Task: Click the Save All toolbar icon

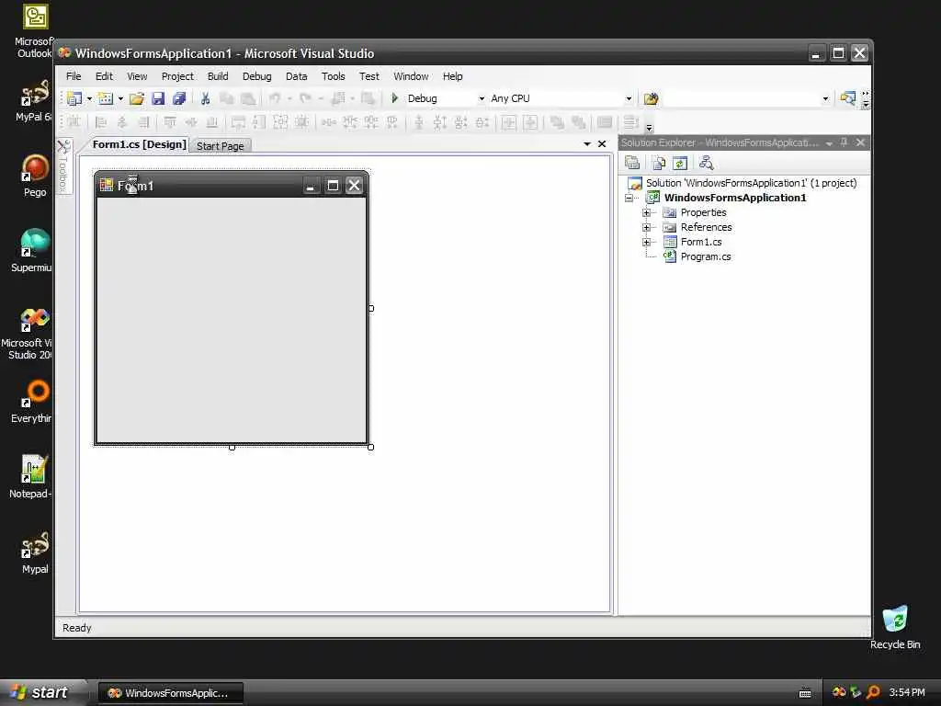Action: pos(179,98)
